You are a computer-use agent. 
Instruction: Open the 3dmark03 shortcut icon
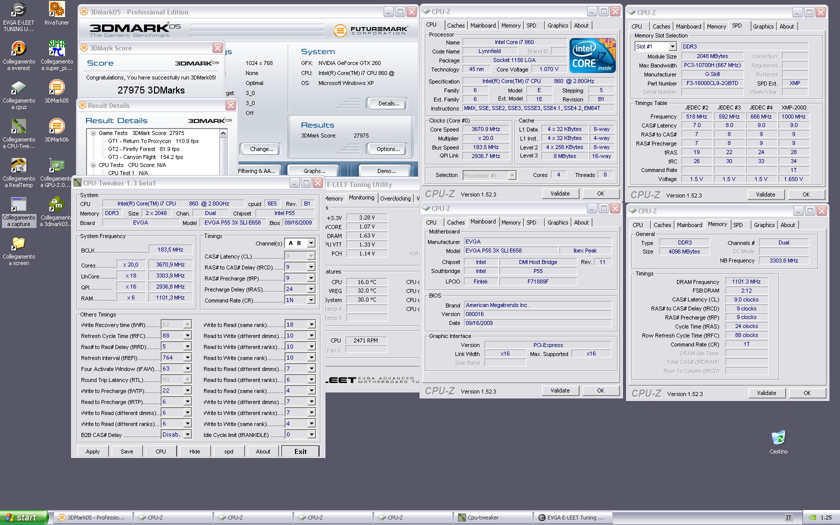point(56,211)
